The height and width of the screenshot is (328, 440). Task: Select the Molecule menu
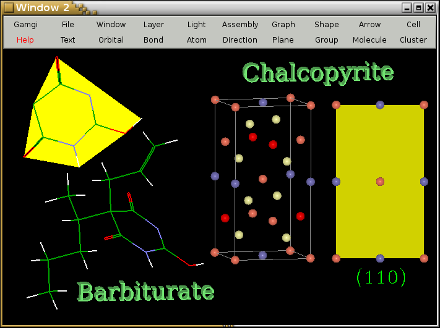369,40
